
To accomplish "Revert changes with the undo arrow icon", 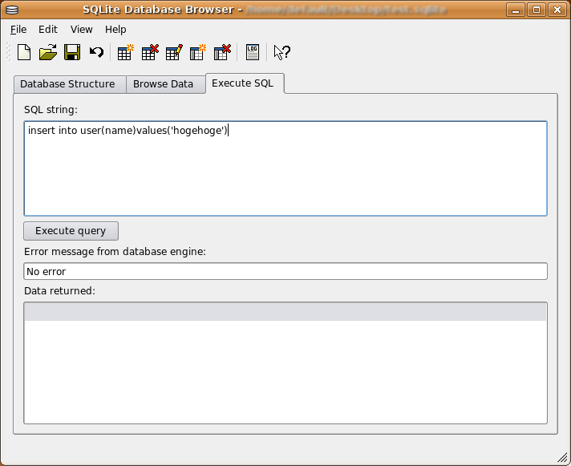I will pyautogui.click(x=96, y=53).
